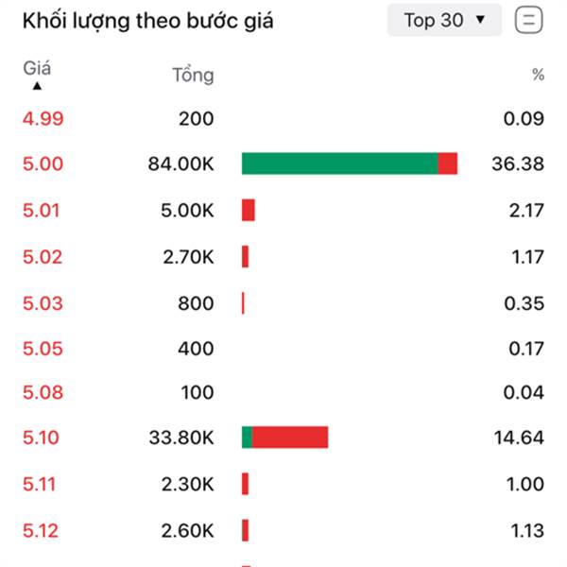
Task: Click the thin red bar at price 5.03
Action: pos(243,303)
